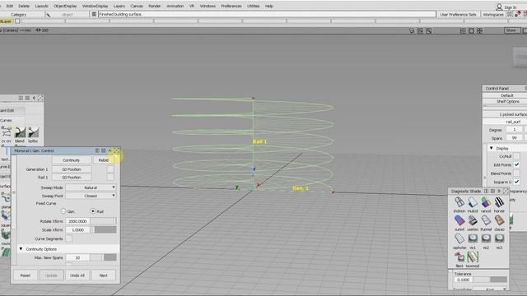
Task: Choose the isophote diagnostic shader
Action: pos(459,238)
